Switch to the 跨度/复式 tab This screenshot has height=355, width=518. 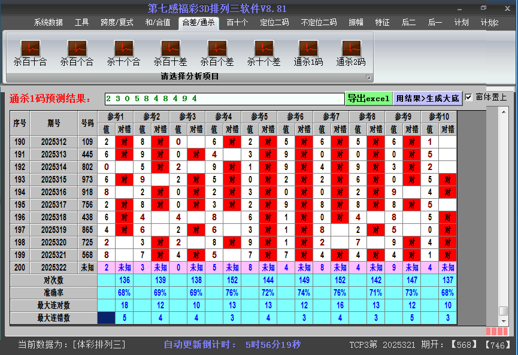pos(117,23)
